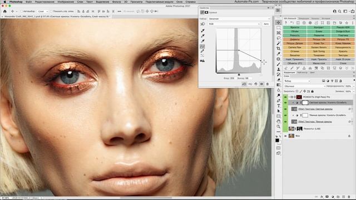
Task: Collapse the РЕЗКОСТЬ (High Pass) Pro group
Action: (x=289, y=97)
